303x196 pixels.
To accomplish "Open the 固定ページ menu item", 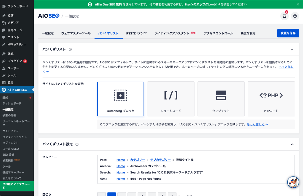I will coord(17,30).
